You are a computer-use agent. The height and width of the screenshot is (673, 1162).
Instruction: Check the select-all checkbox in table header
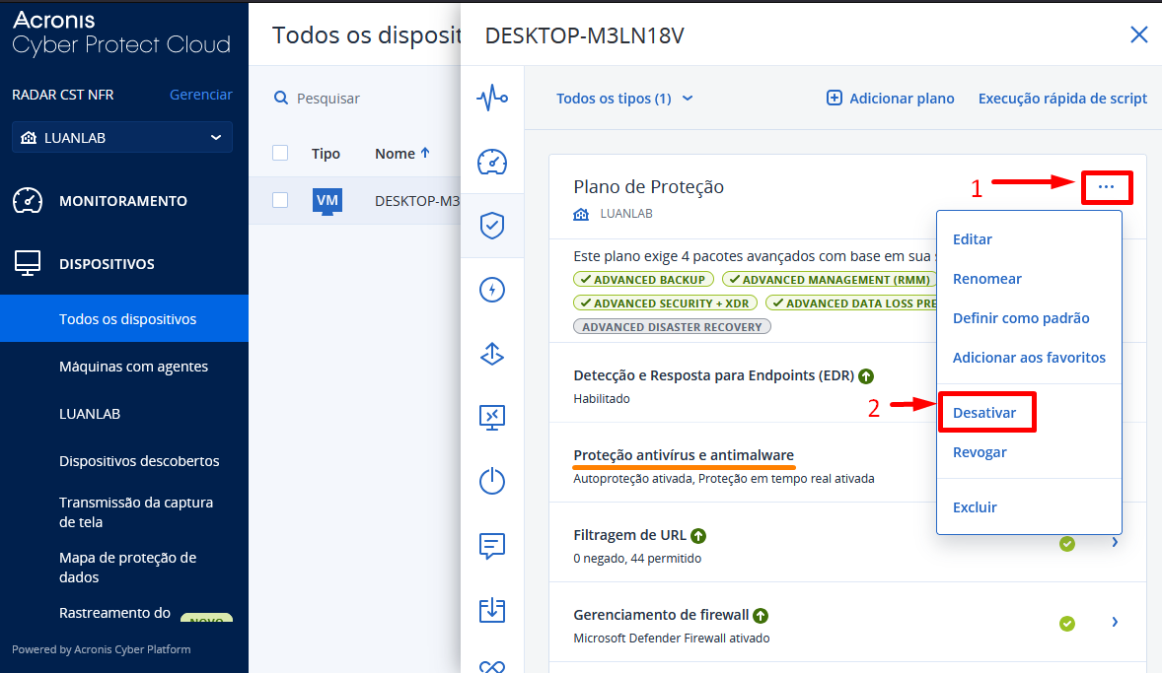[280, 153]
